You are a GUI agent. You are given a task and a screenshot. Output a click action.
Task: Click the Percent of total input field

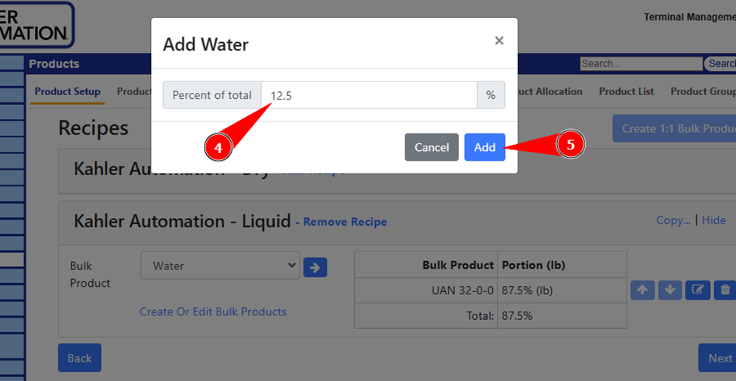pyautogui.click(x=368, y=95)
